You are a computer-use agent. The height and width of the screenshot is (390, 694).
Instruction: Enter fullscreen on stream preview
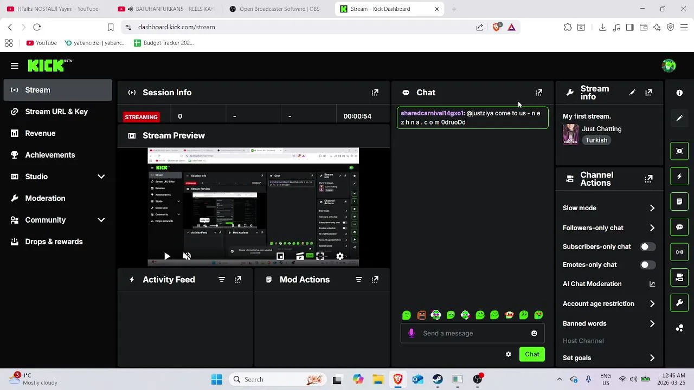pyautogui.click(x=320, y=256)
